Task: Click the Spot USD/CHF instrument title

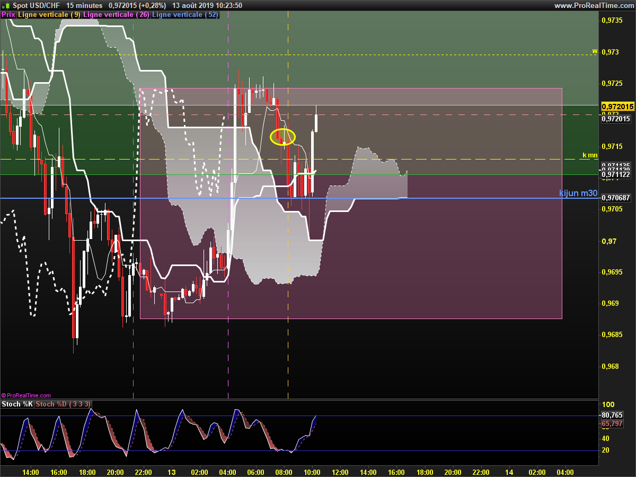Action: [37, 5]
